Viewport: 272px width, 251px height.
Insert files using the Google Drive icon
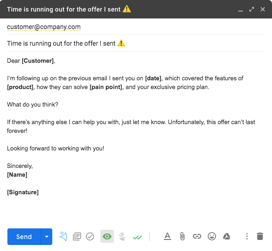click(227, 236)
